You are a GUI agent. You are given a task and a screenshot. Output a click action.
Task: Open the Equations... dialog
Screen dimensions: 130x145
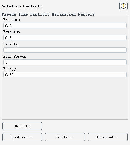click(x=22, y=137)
